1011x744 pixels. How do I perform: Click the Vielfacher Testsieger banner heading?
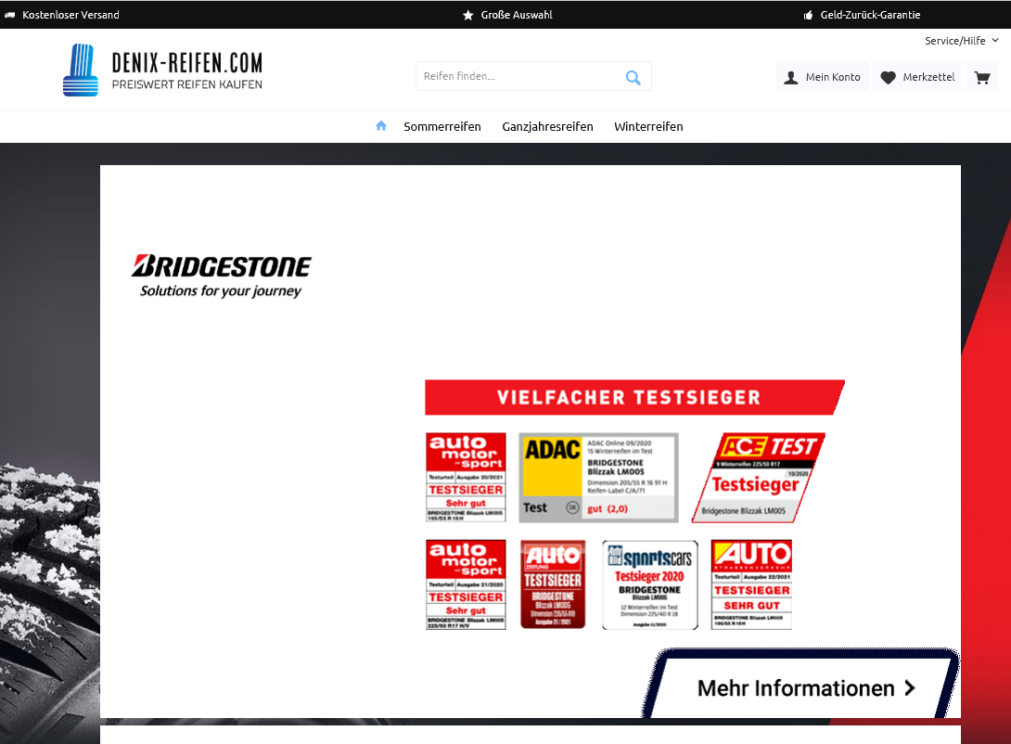(633, 397)
